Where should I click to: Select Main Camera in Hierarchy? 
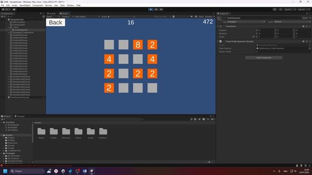pos(19,22)
